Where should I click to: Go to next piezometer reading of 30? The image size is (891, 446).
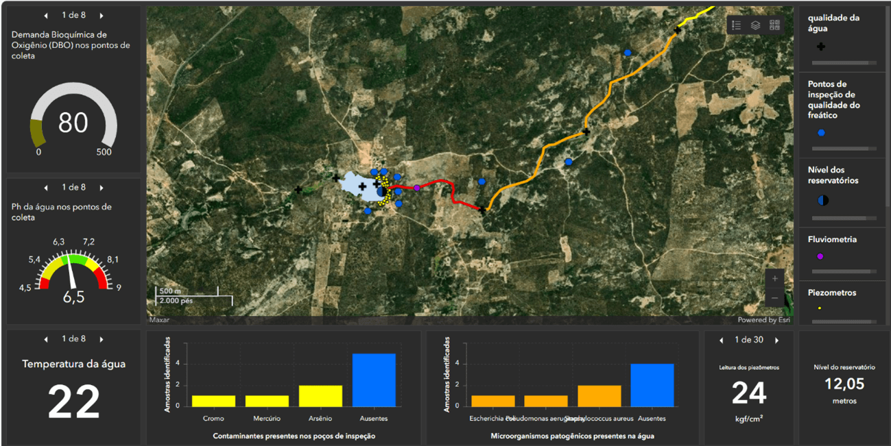click(x=776, y=340)
